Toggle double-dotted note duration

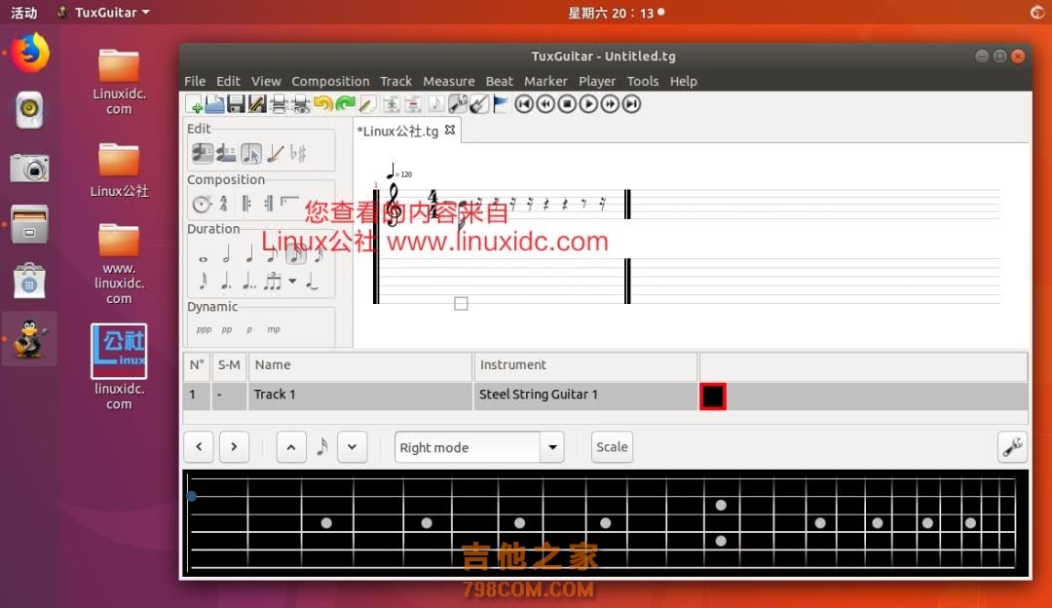point(249,281)
